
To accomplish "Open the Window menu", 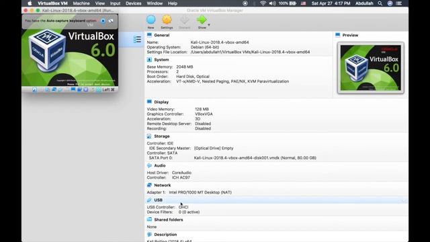I will [155, 3].
